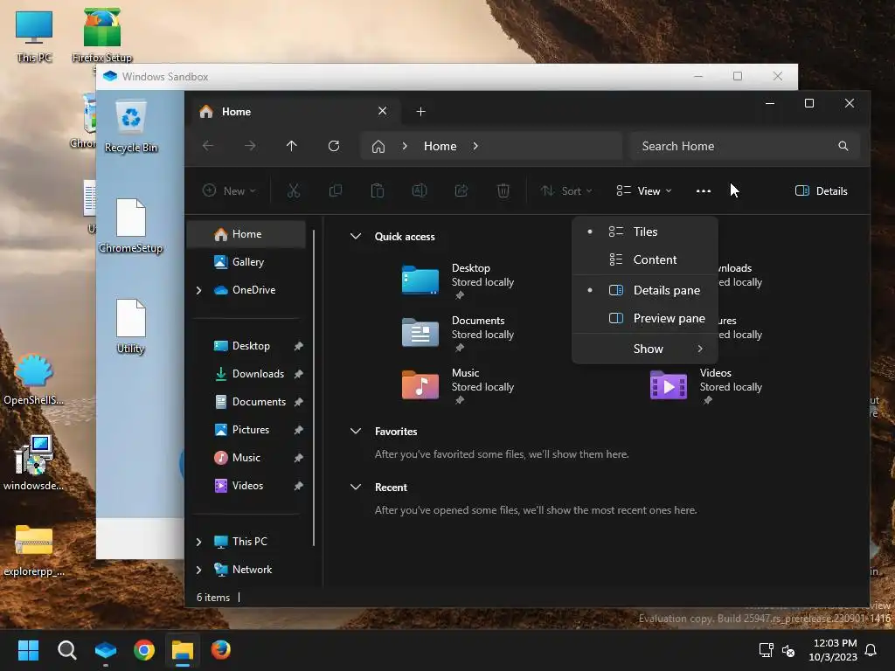Click pin icon next to Videos in sidebar
The image size is (895, 671).
tap(298, 486)
